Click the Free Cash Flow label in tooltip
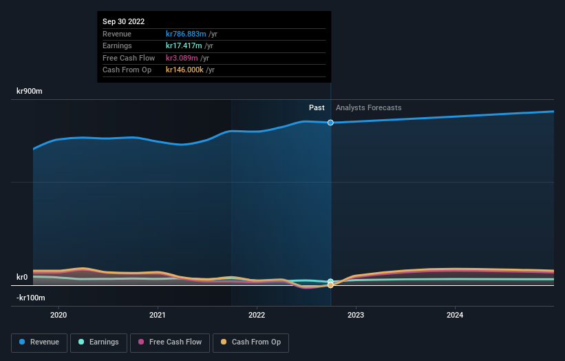This screenshot has width=565, height=361. (x=129, y=58)
